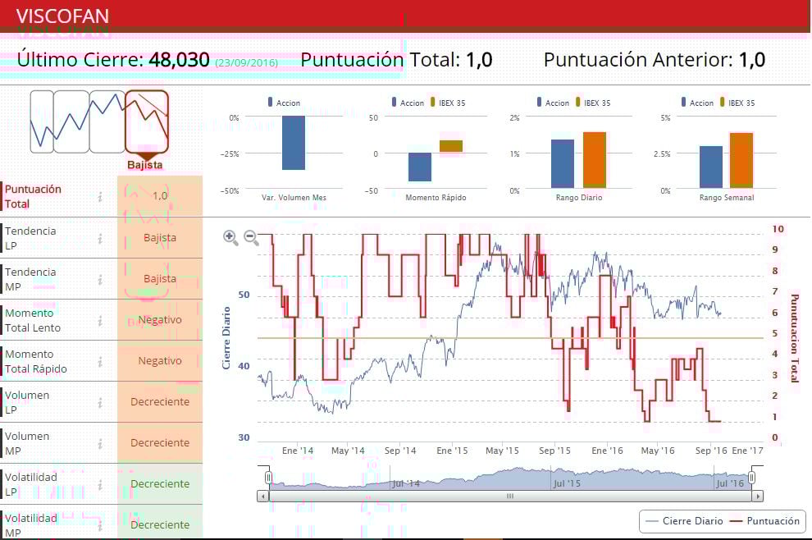Click the VISCOFAN header title

click(x=62, y=16)
